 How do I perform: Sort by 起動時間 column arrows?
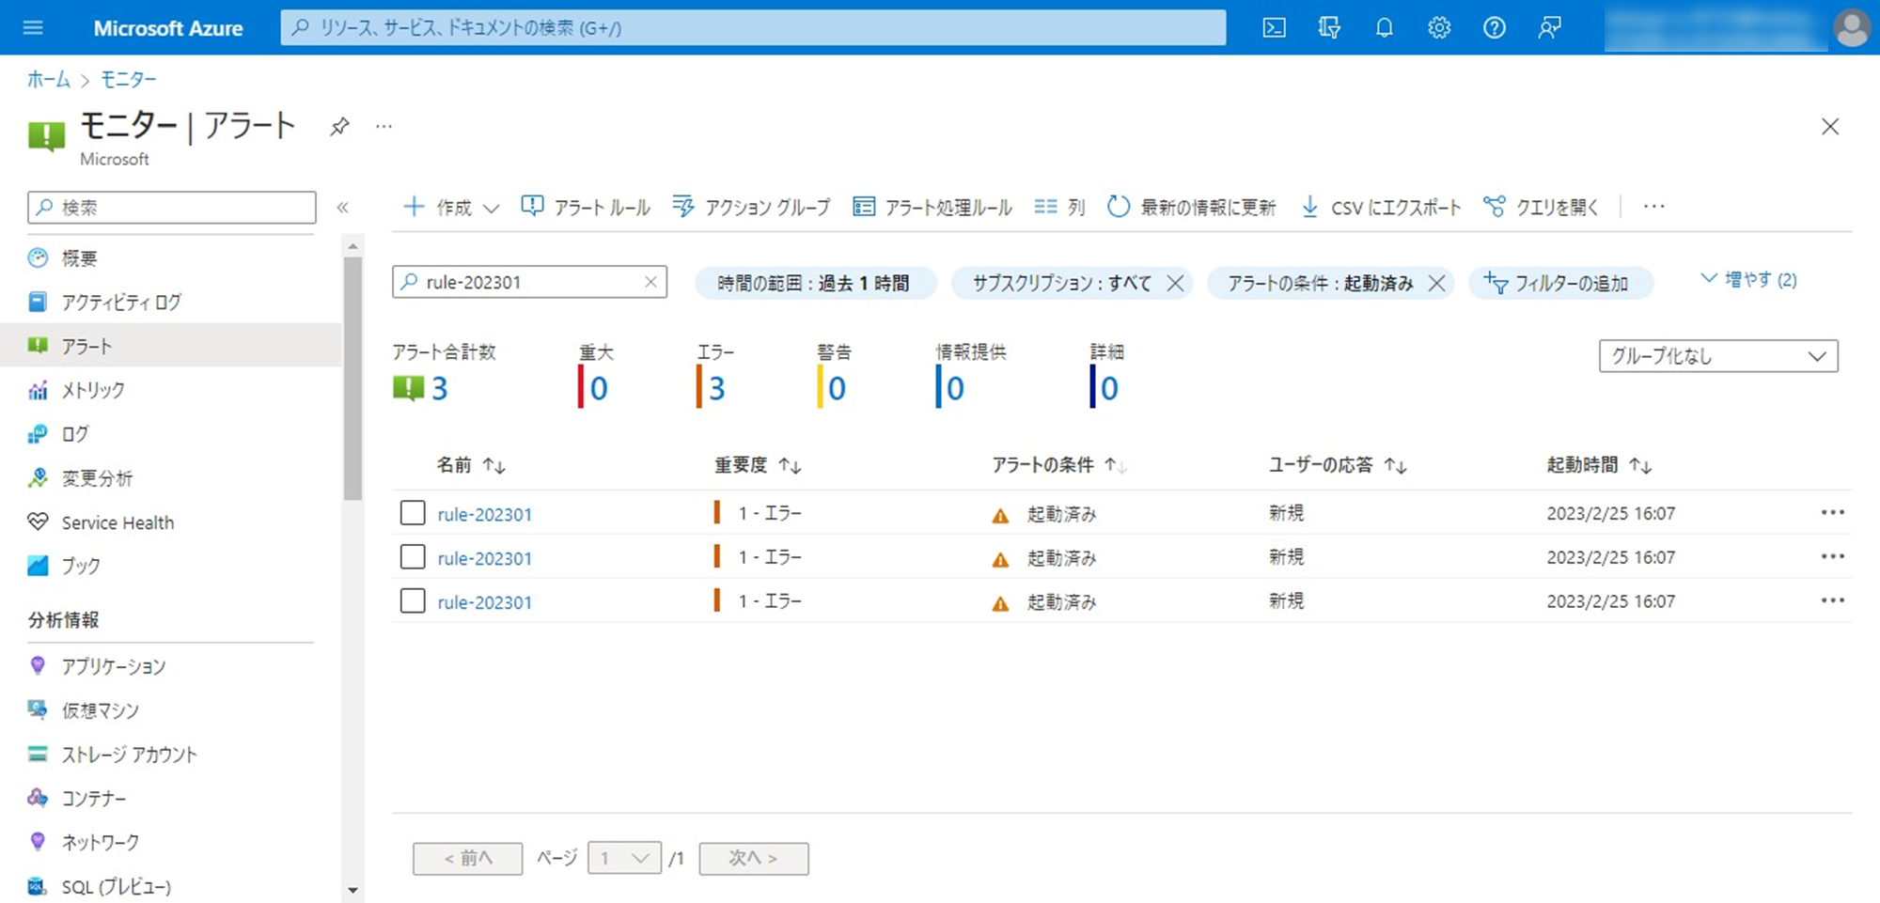click(1641, 466)
